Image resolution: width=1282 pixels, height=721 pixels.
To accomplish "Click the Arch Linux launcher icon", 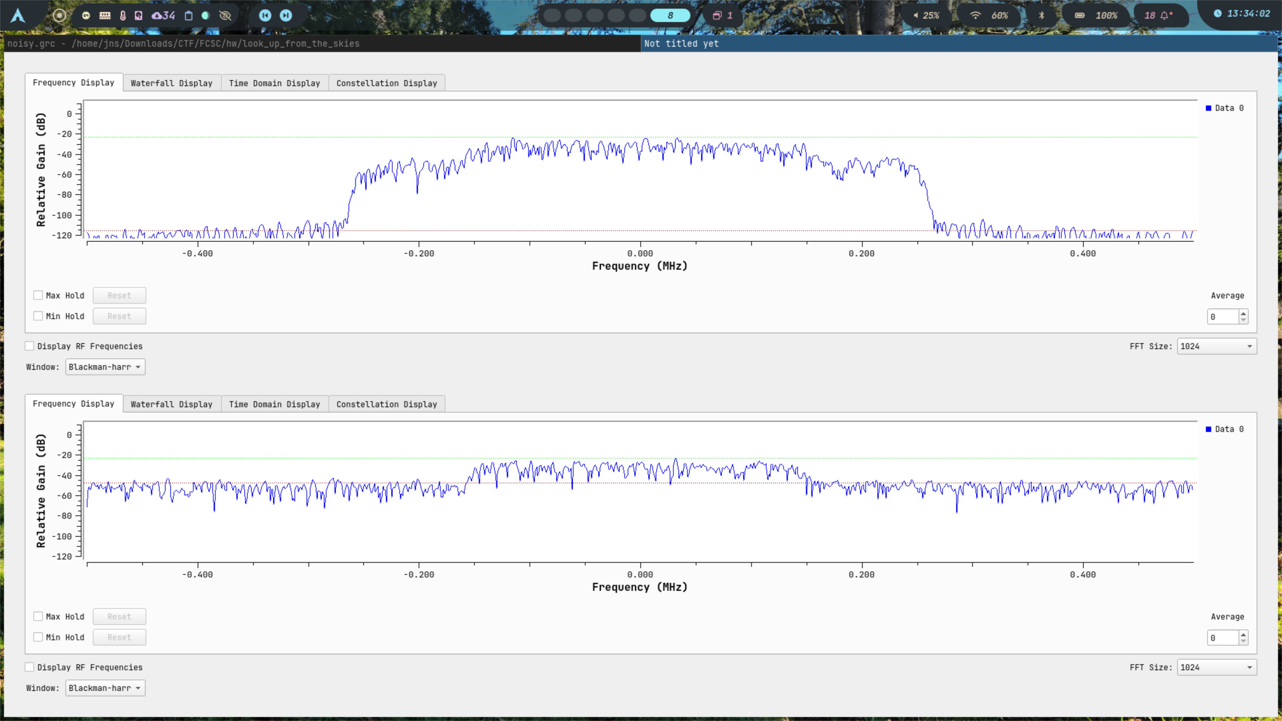I will click(x=18, y=15).
